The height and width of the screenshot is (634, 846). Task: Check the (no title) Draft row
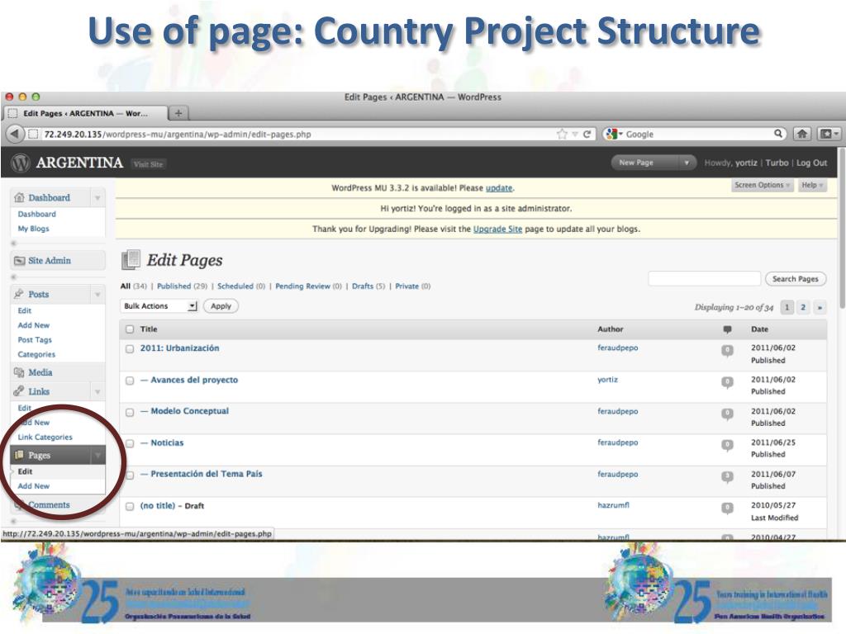(x=130, y=506)
